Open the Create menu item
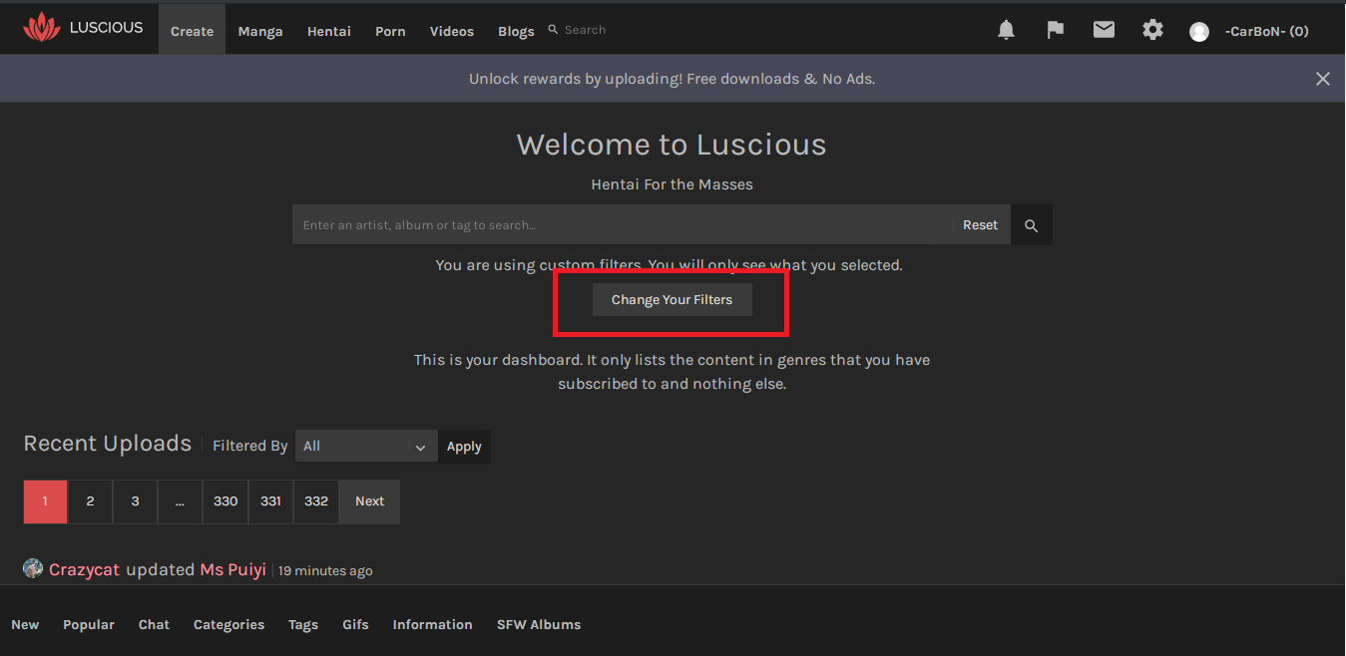 (x=192, y=31)
